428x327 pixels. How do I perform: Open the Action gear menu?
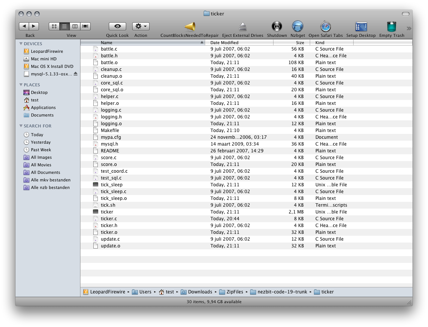coord(141,26)
